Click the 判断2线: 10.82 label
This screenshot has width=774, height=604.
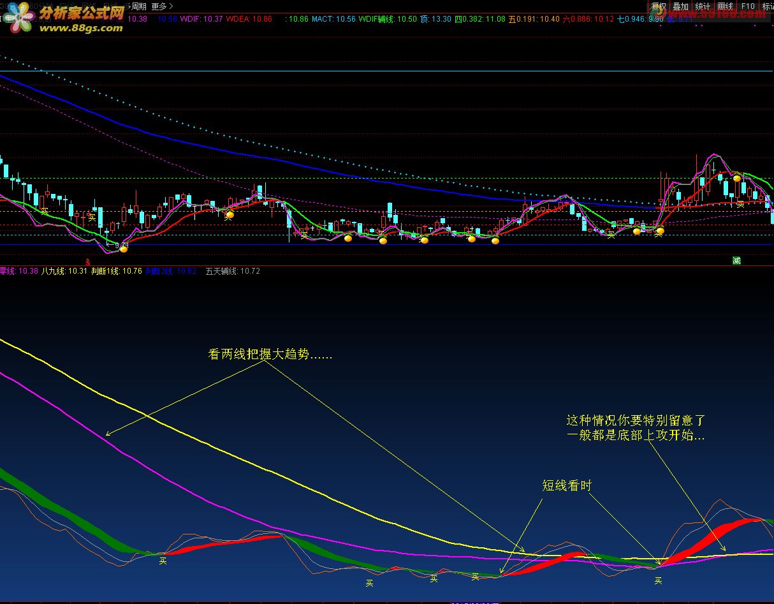pyautogui.click(x=171, y=271)
